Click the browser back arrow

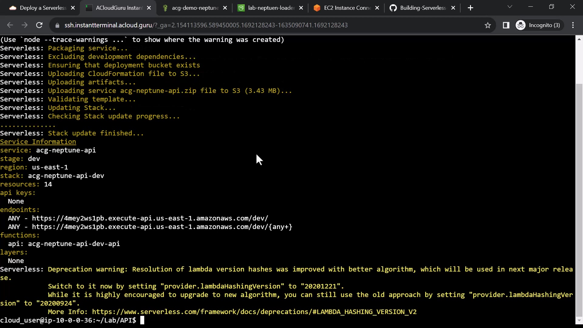tap(10, 25)
